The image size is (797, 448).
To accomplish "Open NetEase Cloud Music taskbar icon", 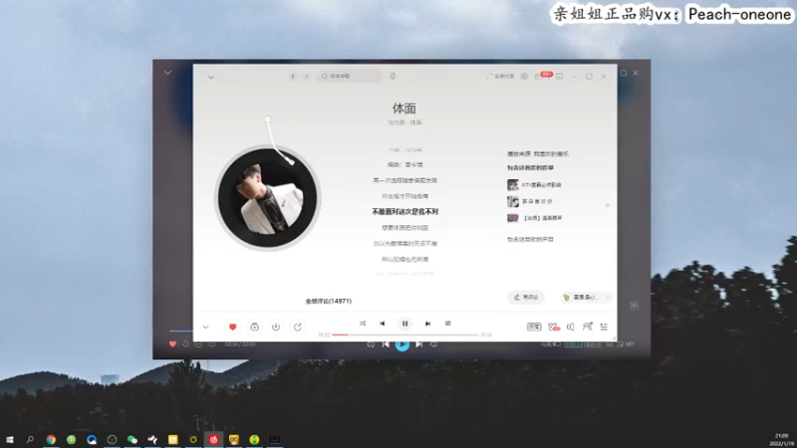I will pos(213,439).
